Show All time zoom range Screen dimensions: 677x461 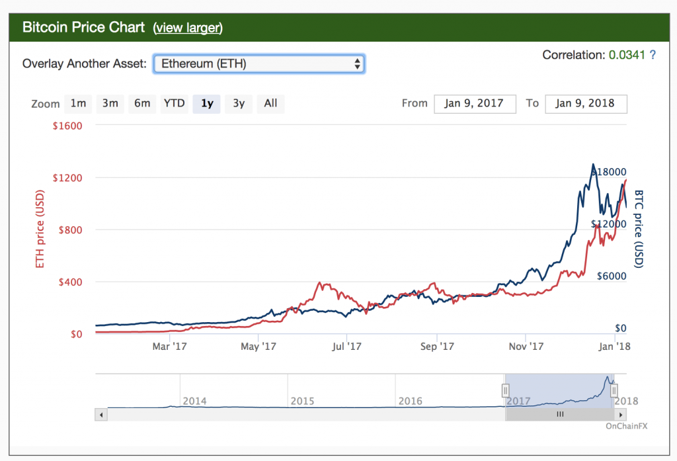270,103
